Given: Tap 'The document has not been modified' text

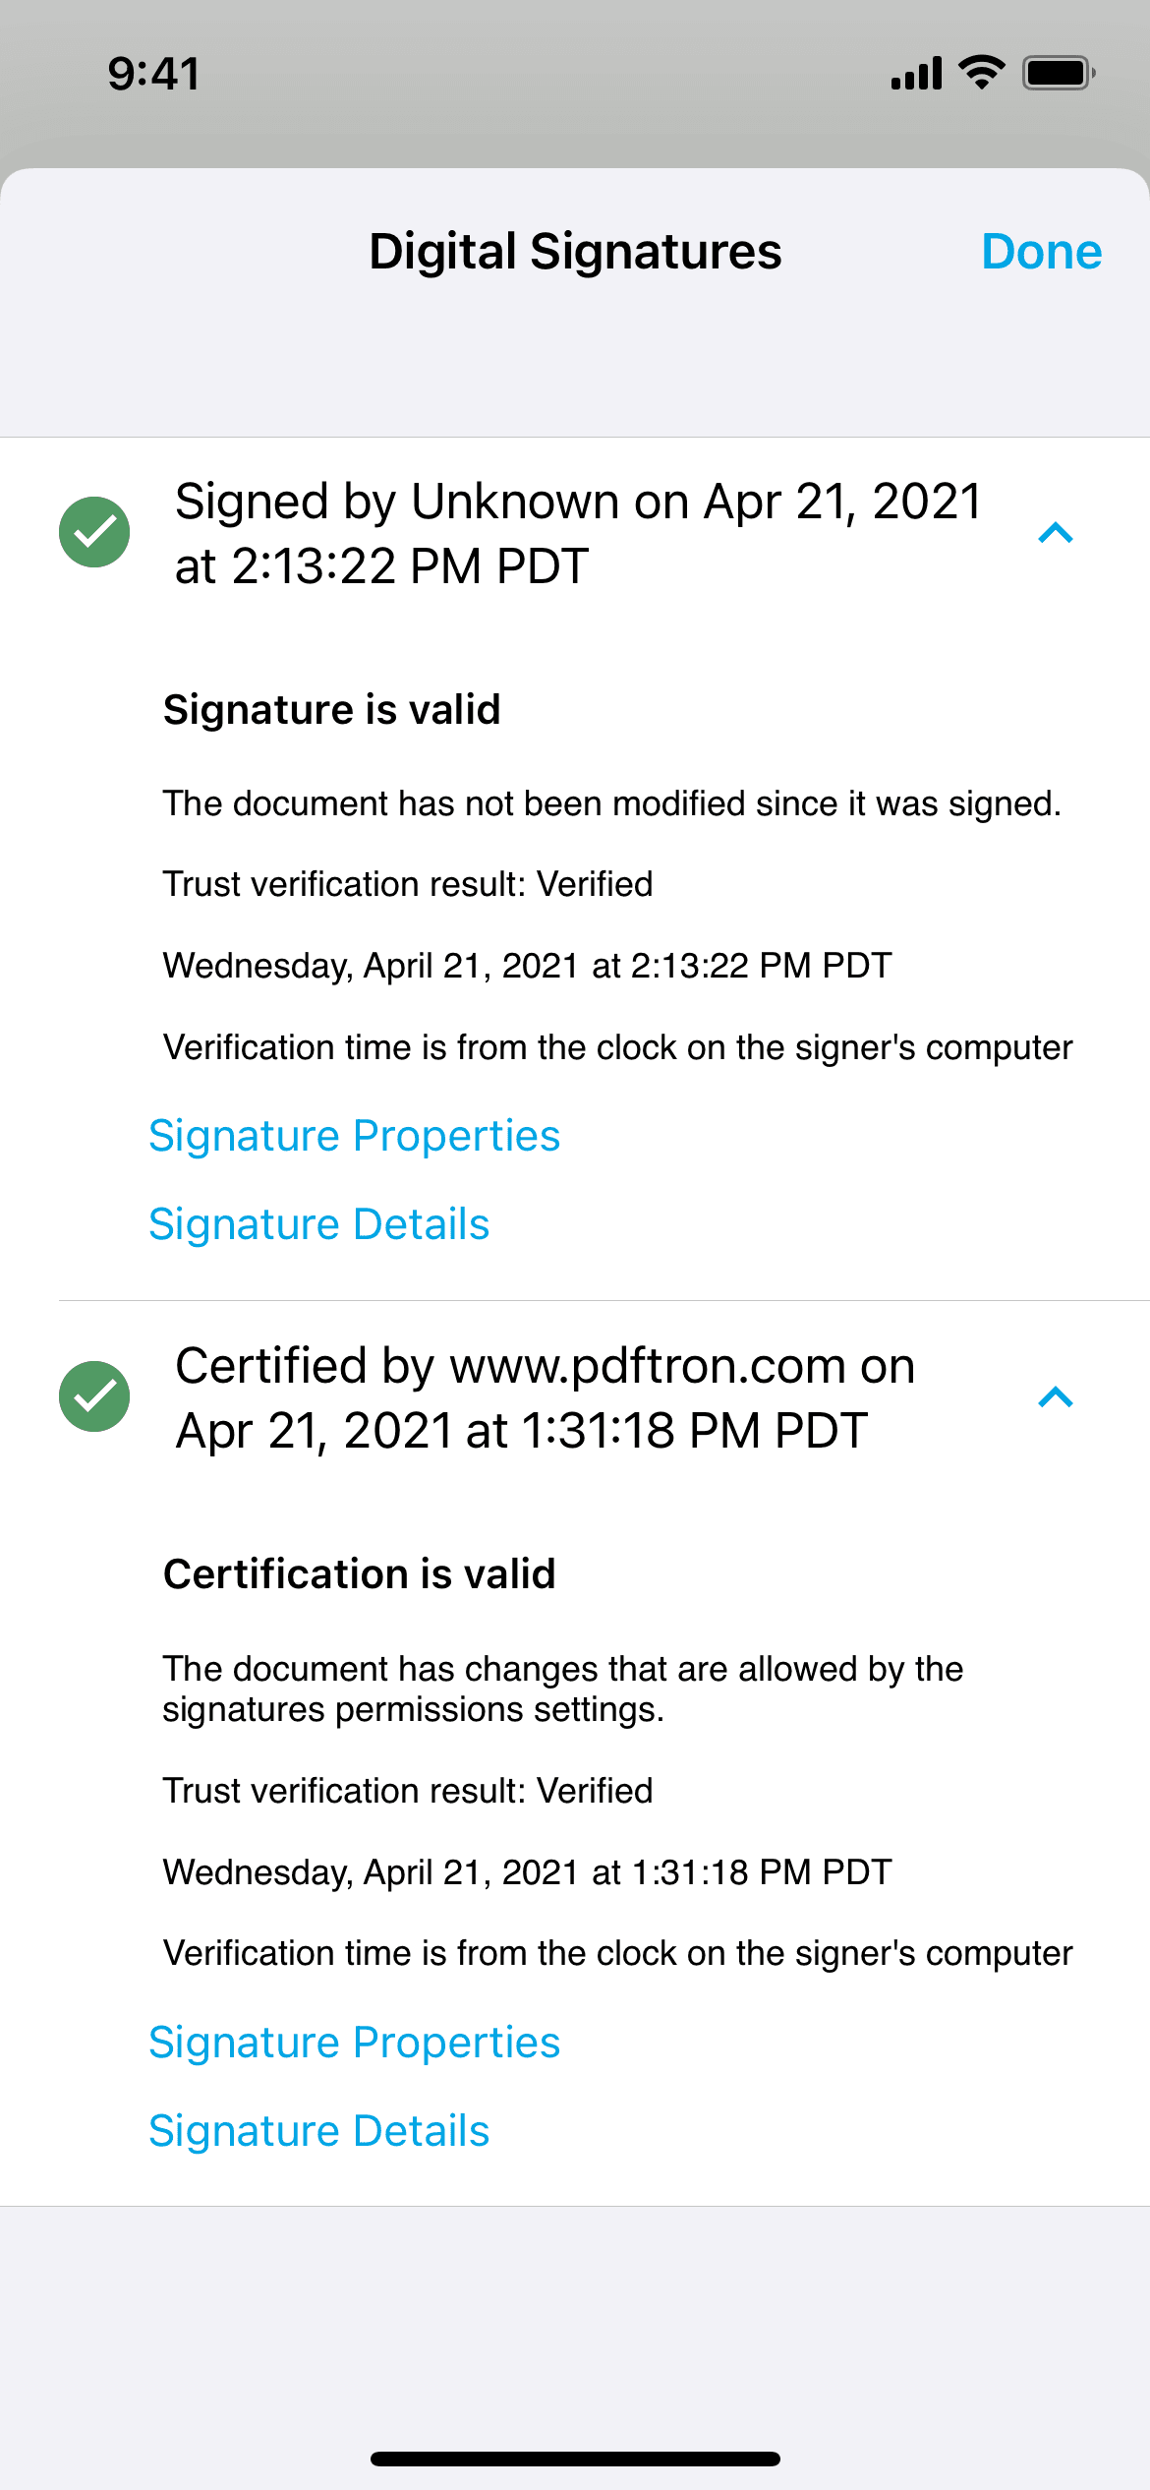Looking at the screenshot, I should 611,803.
